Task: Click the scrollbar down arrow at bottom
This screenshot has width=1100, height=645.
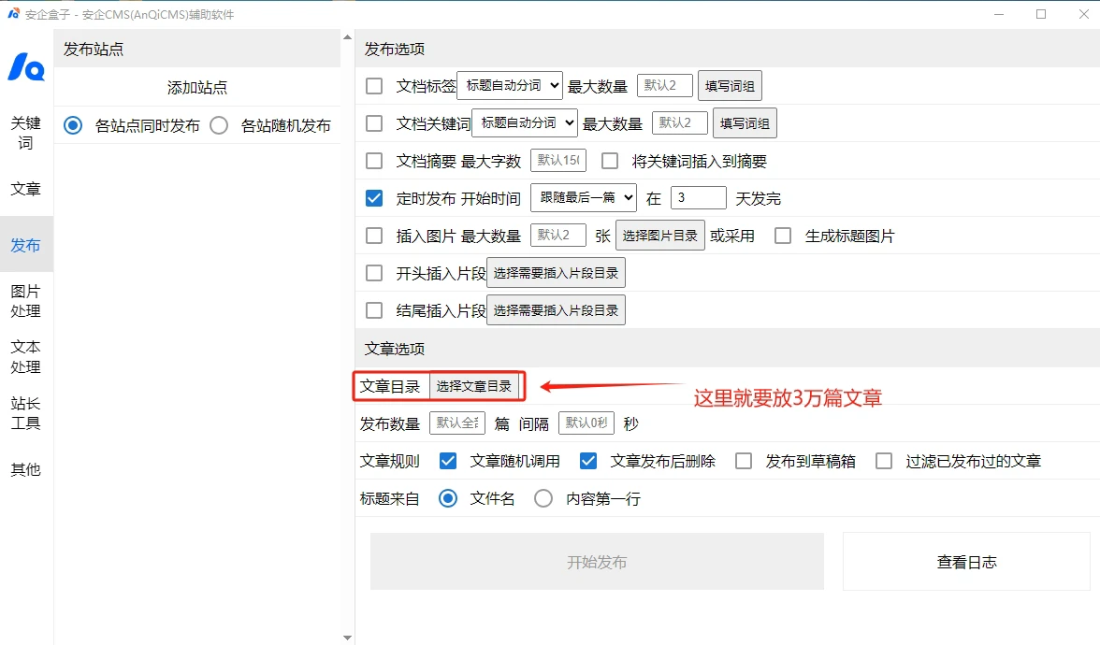Action: 348,638
